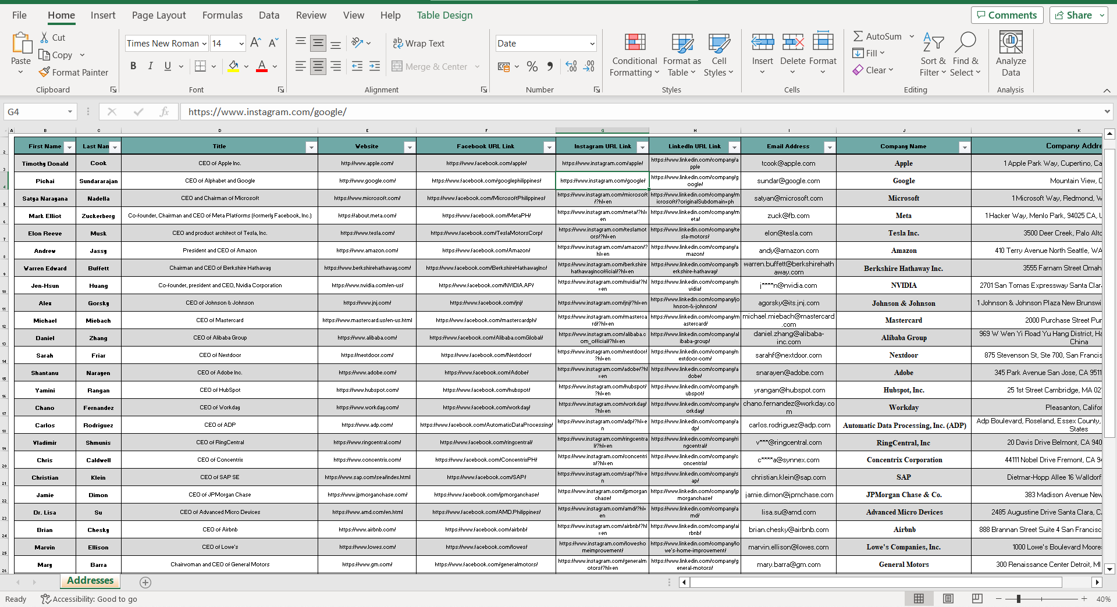This screenshot has width=1117, height=607.
Task: Open Sort & Filter options
Action: point(933,55)
